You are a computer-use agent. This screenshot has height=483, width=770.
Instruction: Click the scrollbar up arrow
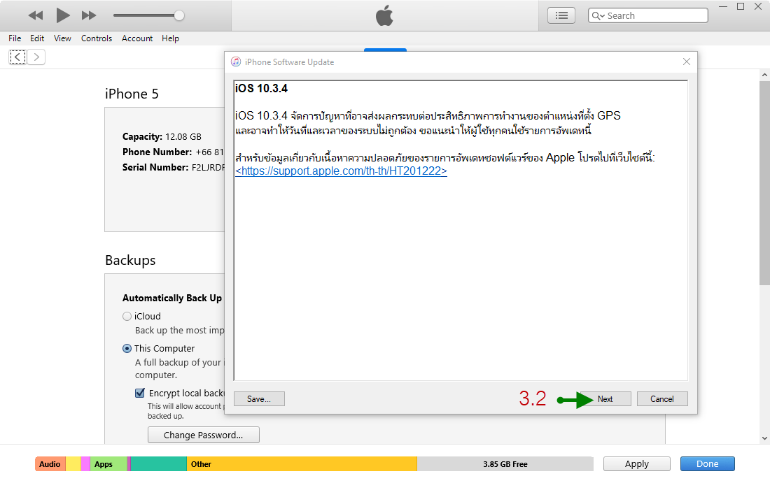point(764,75)
